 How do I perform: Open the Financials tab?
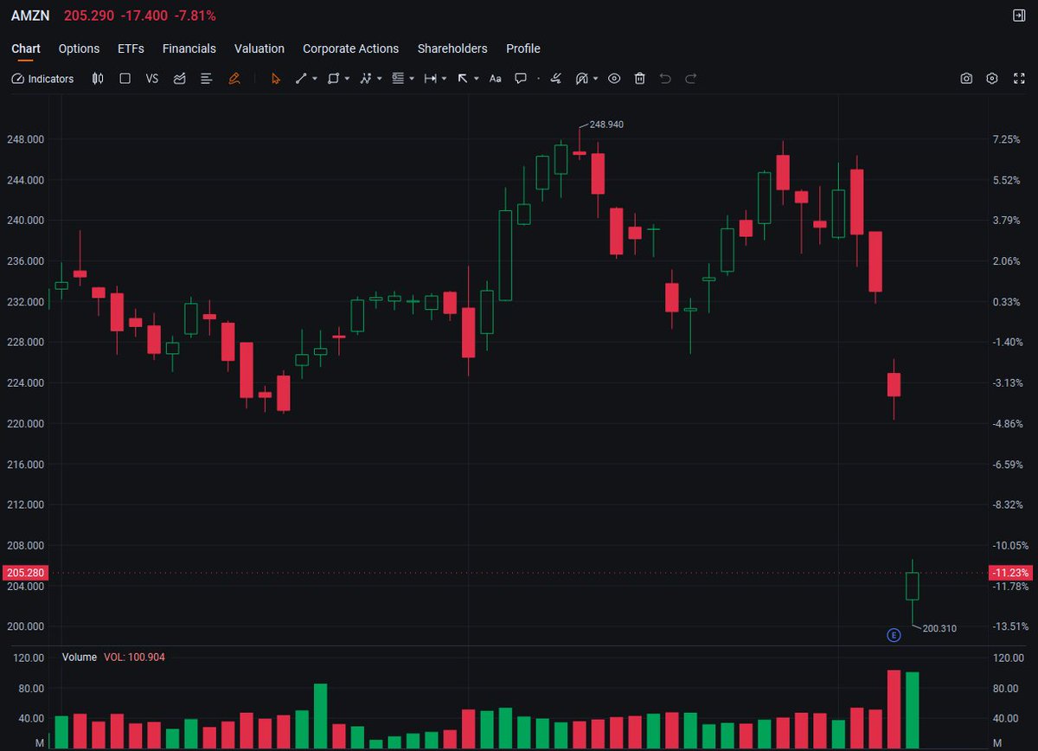[189, 48]
